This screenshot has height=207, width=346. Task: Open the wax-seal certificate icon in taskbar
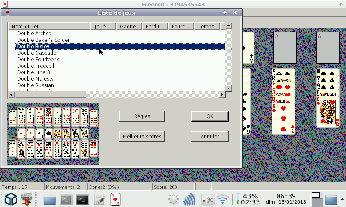pos(27,199)
